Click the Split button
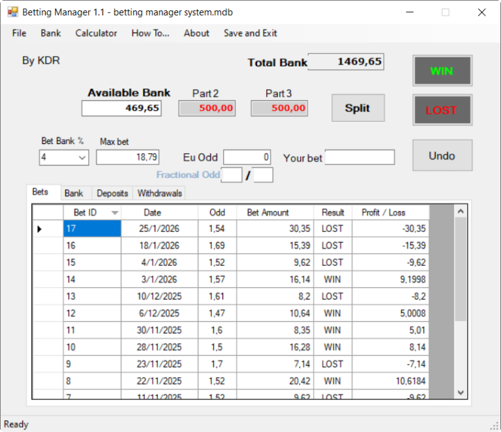This screenshot has height=432, width=501. tap(357, 108)
